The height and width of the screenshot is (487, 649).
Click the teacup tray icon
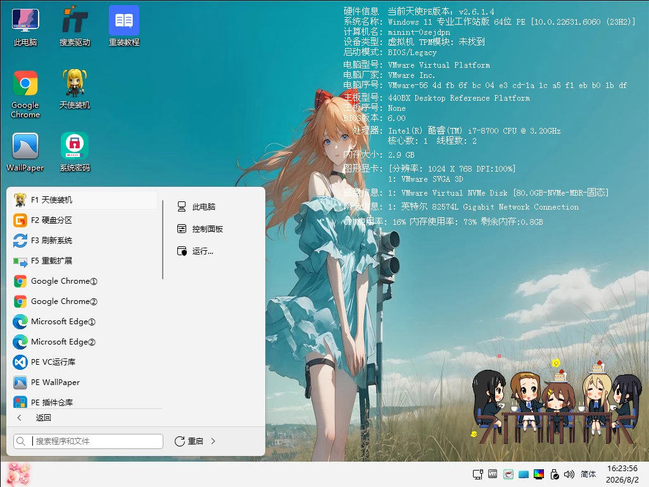[x=508, y=474]
